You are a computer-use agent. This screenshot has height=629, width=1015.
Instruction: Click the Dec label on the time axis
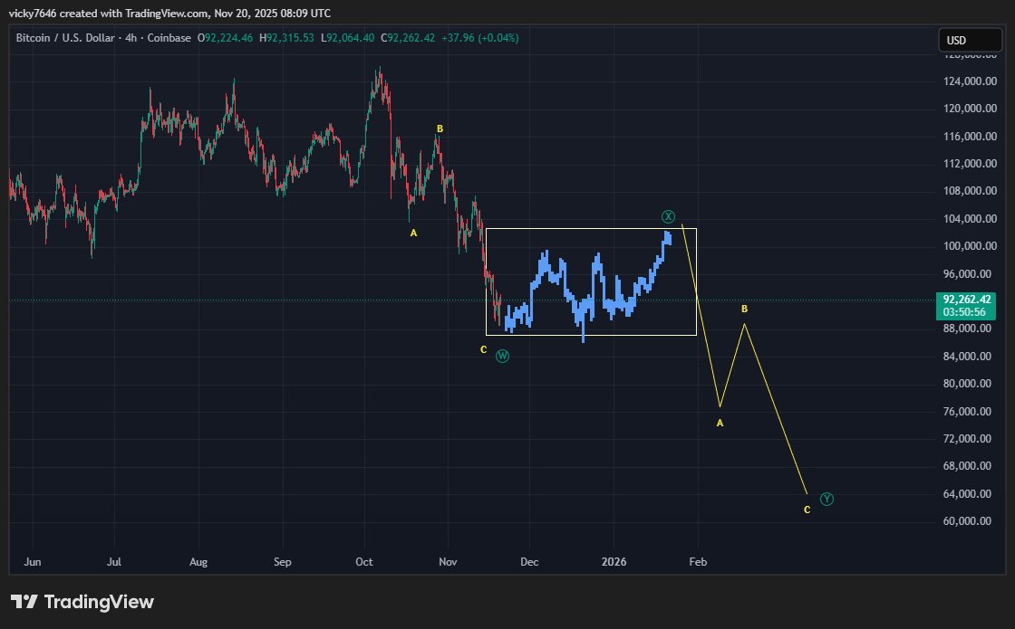pos(529,561)
